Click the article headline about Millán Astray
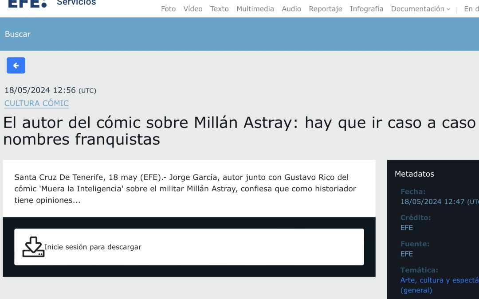This screenshot has width=479, height=299. (x=239, y=131)
